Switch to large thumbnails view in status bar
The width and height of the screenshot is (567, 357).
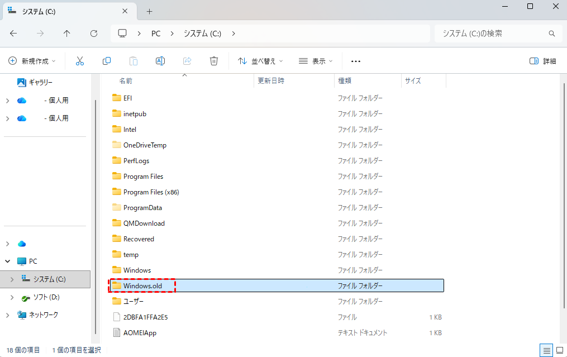[x=559, y=350]
